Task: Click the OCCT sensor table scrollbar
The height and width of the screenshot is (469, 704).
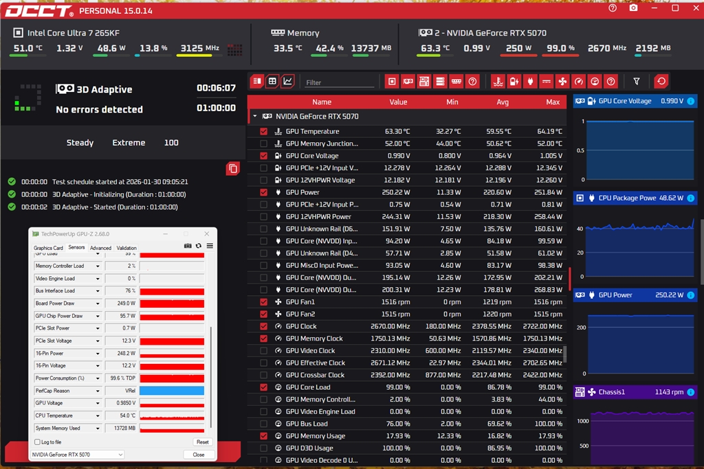Action: click(x=565, y=354)
